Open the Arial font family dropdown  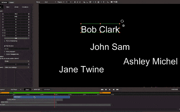[50, 2]
